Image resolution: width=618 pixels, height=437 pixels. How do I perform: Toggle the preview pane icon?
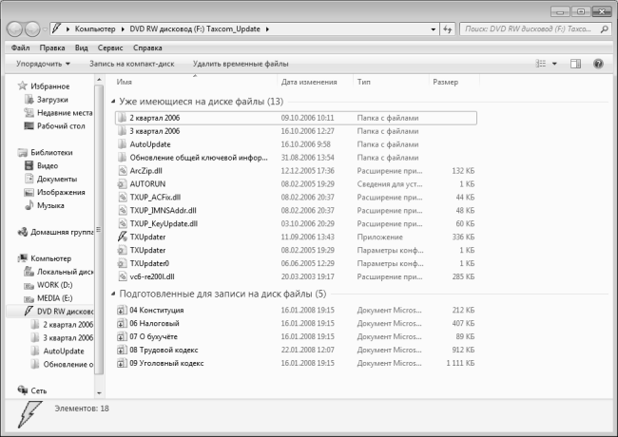(575, 64)
